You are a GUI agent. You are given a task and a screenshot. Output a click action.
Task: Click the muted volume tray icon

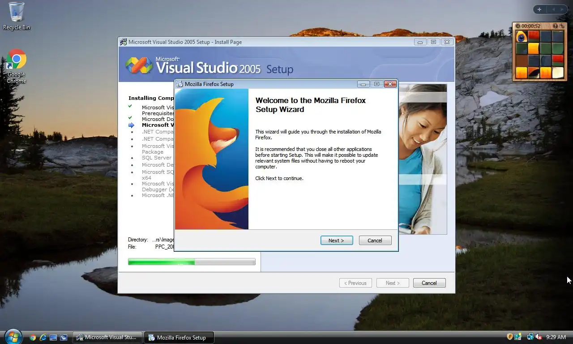[x=539, y=337]
